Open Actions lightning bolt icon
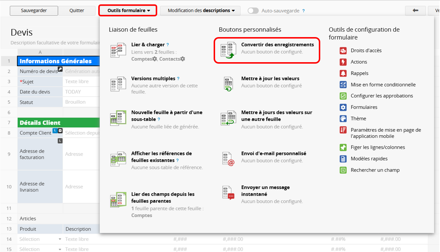This screenshot has width=440, height=252. point(343,62)
